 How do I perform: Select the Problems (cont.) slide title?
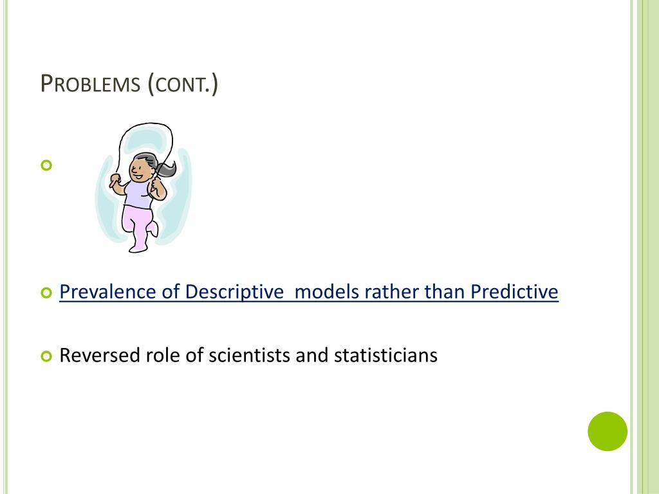129,83
